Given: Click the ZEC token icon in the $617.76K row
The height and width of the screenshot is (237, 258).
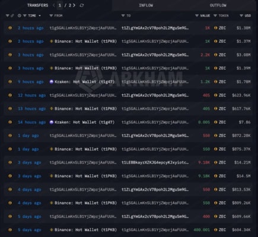Looking at the screenshot, I should [216, 108].
